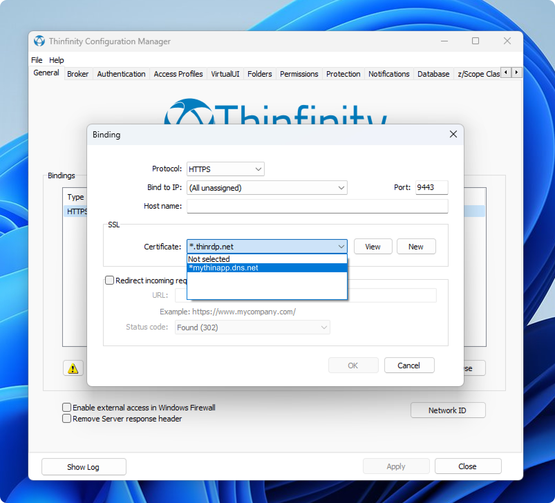Click the New certificate button
555x503 pixels.
(416, 247)
